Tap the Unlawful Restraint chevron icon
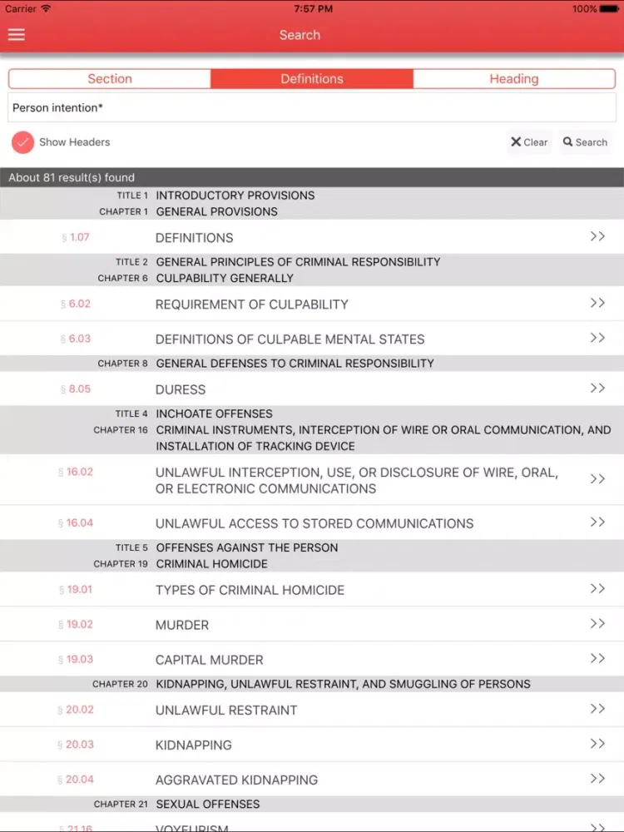The height and width of the screenshot is (832, 624). (597, 709)
